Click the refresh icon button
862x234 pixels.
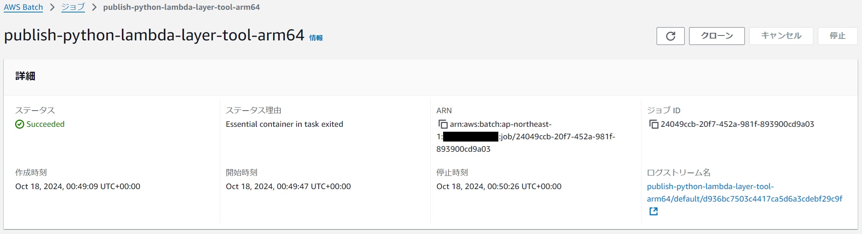670,36
